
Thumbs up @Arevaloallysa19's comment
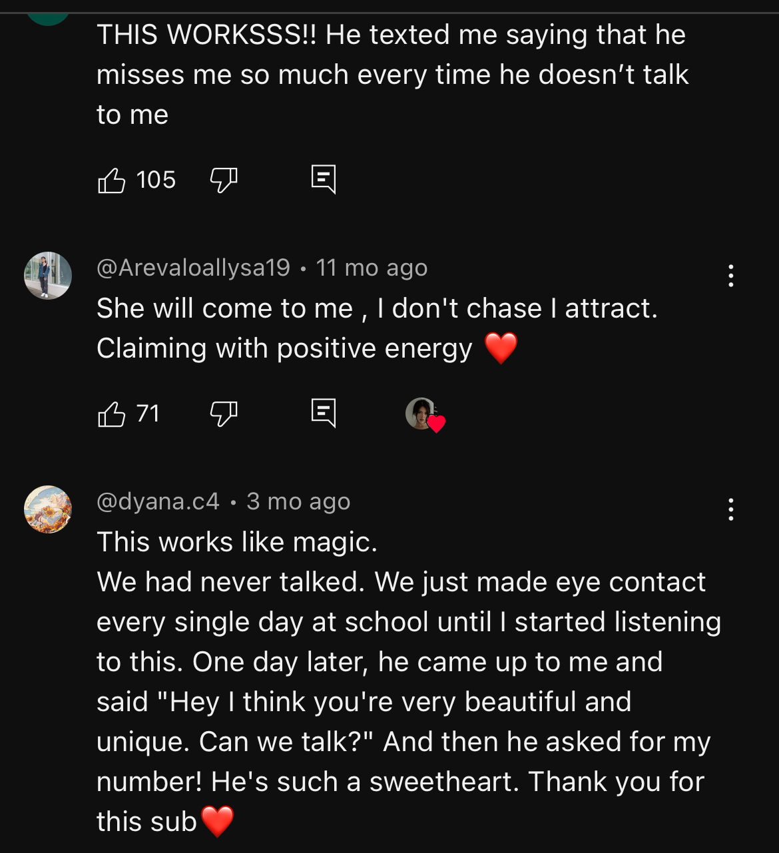tap(112, 414)
